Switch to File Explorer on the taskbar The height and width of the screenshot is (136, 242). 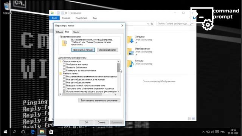[x=42, y=132]
